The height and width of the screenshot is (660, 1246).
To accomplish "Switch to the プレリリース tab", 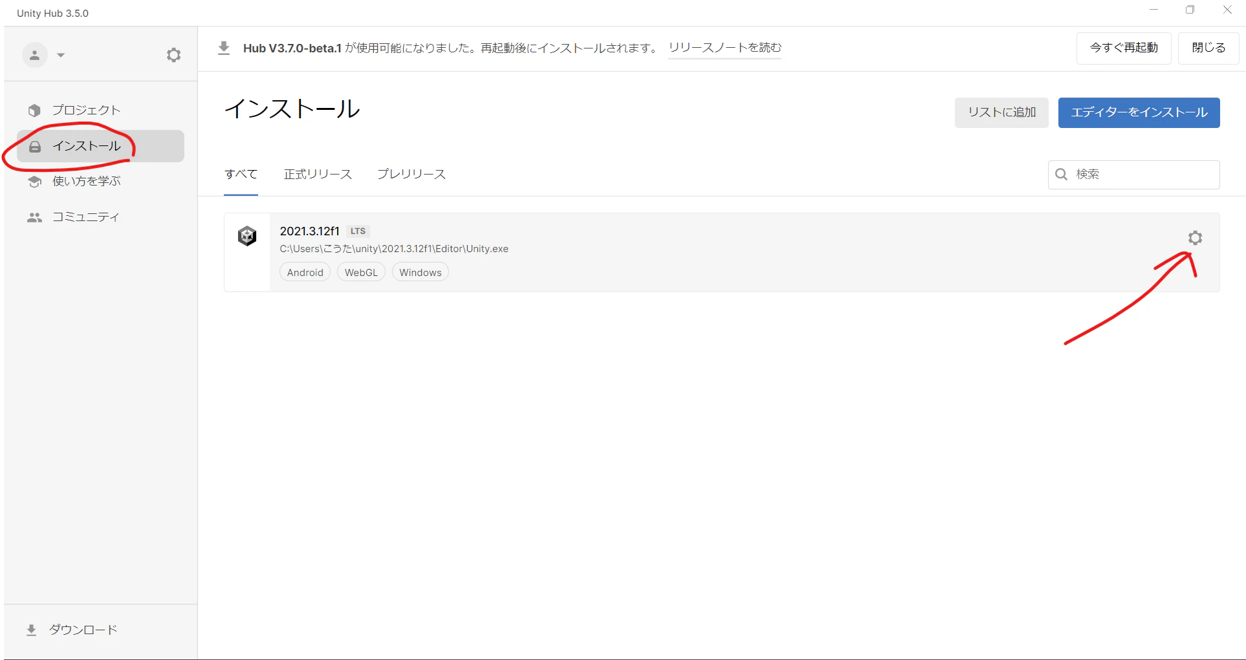I will (x=411, y=175).
